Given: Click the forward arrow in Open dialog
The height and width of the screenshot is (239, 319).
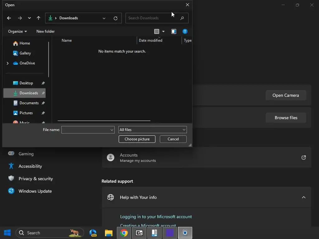Looking at the screenshot, I should 20,18.
